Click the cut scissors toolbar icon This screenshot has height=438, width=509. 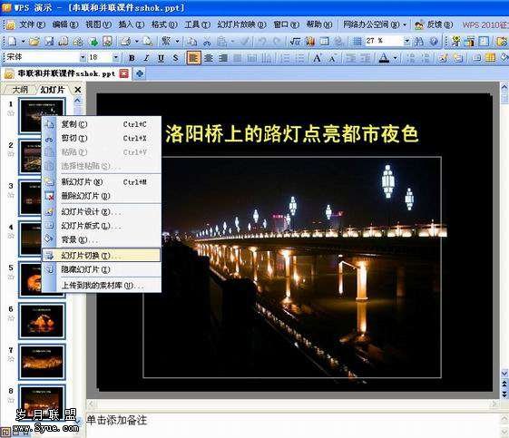207,42
